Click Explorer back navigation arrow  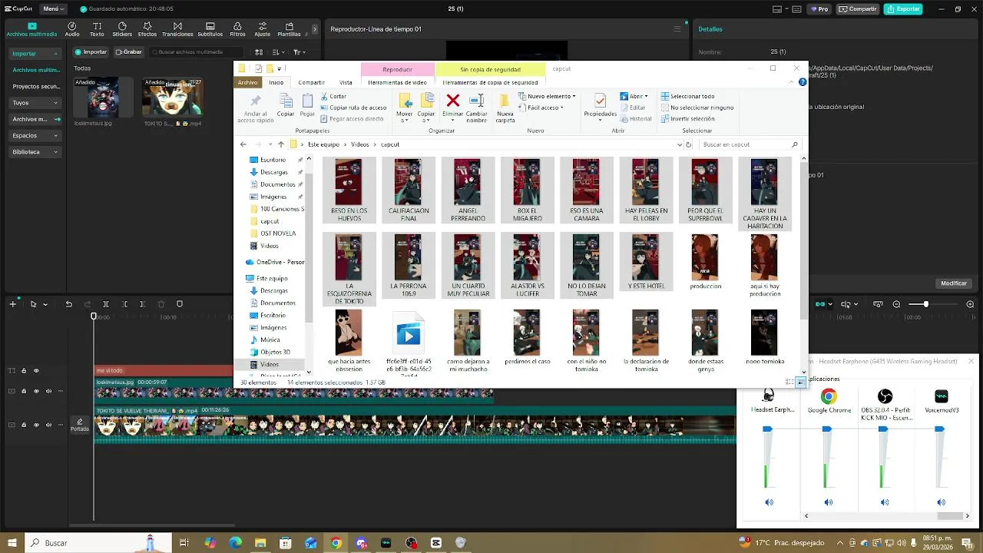pyautogui.click(x=243, y=144)
